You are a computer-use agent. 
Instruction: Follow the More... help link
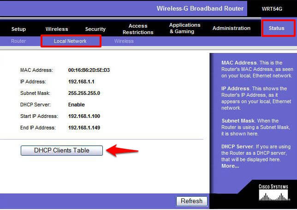click(x=230, y=166)
